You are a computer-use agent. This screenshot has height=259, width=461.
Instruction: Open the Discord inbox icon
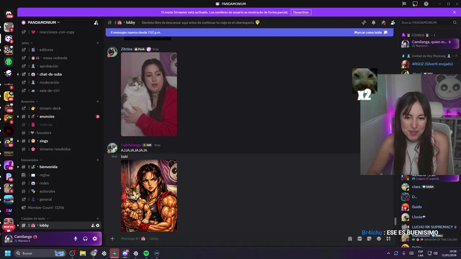[415, 4]
